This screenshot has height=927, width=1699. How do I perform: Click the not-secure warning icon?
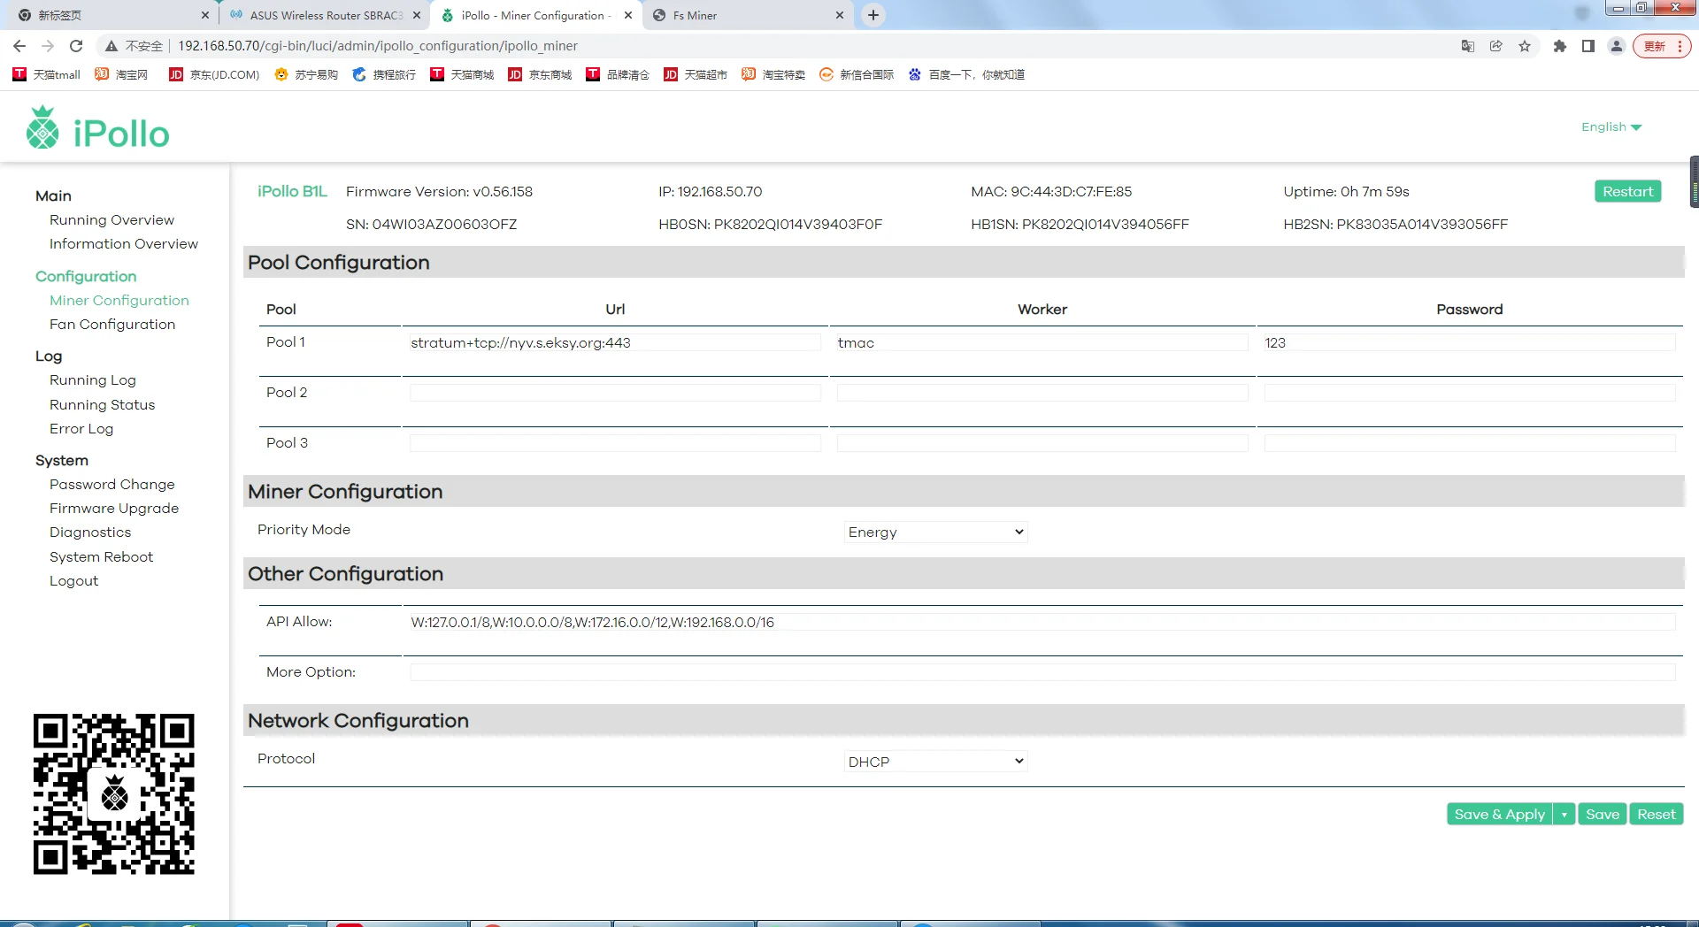pos(111,46)
